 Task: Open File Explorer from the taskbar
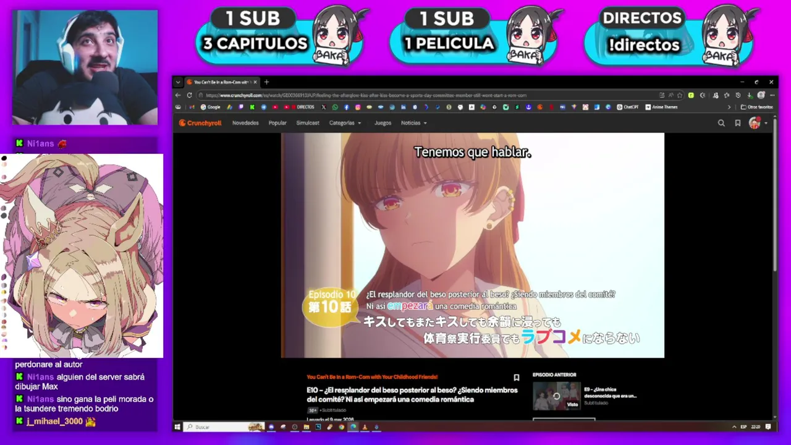point(306,426)
